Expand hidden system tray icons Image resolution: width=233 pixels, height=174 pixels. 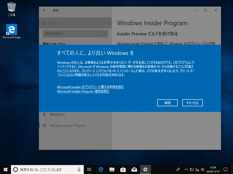pos(186,169)
